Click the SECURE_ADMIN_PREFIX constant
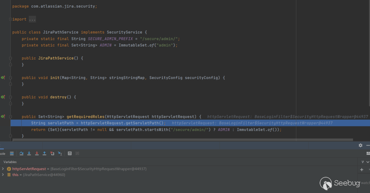370x193 pixels. 110,39
